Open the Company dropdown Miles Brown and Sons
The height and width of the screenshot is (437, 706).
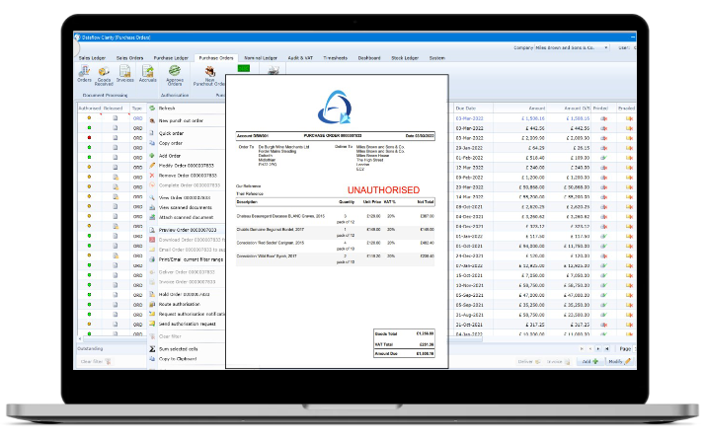572,47
